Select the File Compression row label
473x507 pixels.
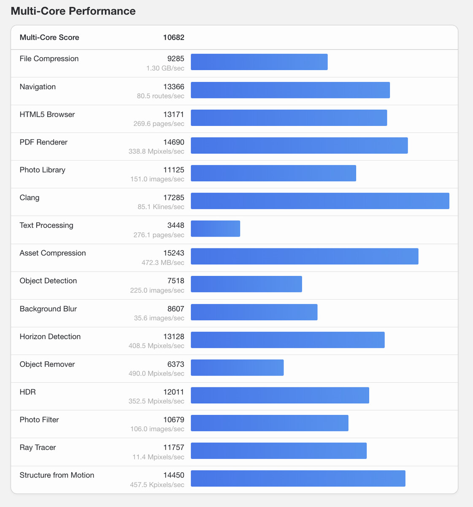(x=49, y=59)
